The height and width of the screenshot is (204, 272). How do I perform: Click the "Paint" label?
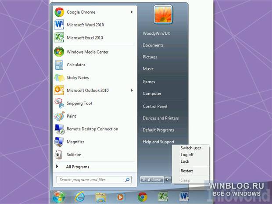(x=72, y=116)
